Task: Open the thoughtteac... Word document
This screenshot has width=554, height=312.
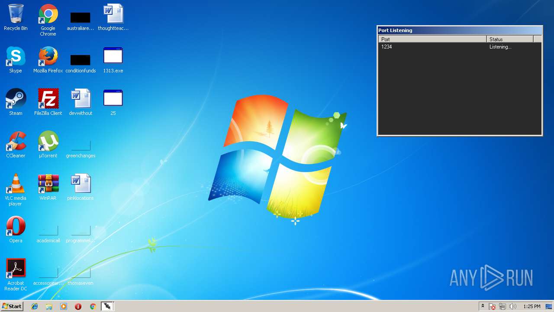Action: click(x=113, y=17)
